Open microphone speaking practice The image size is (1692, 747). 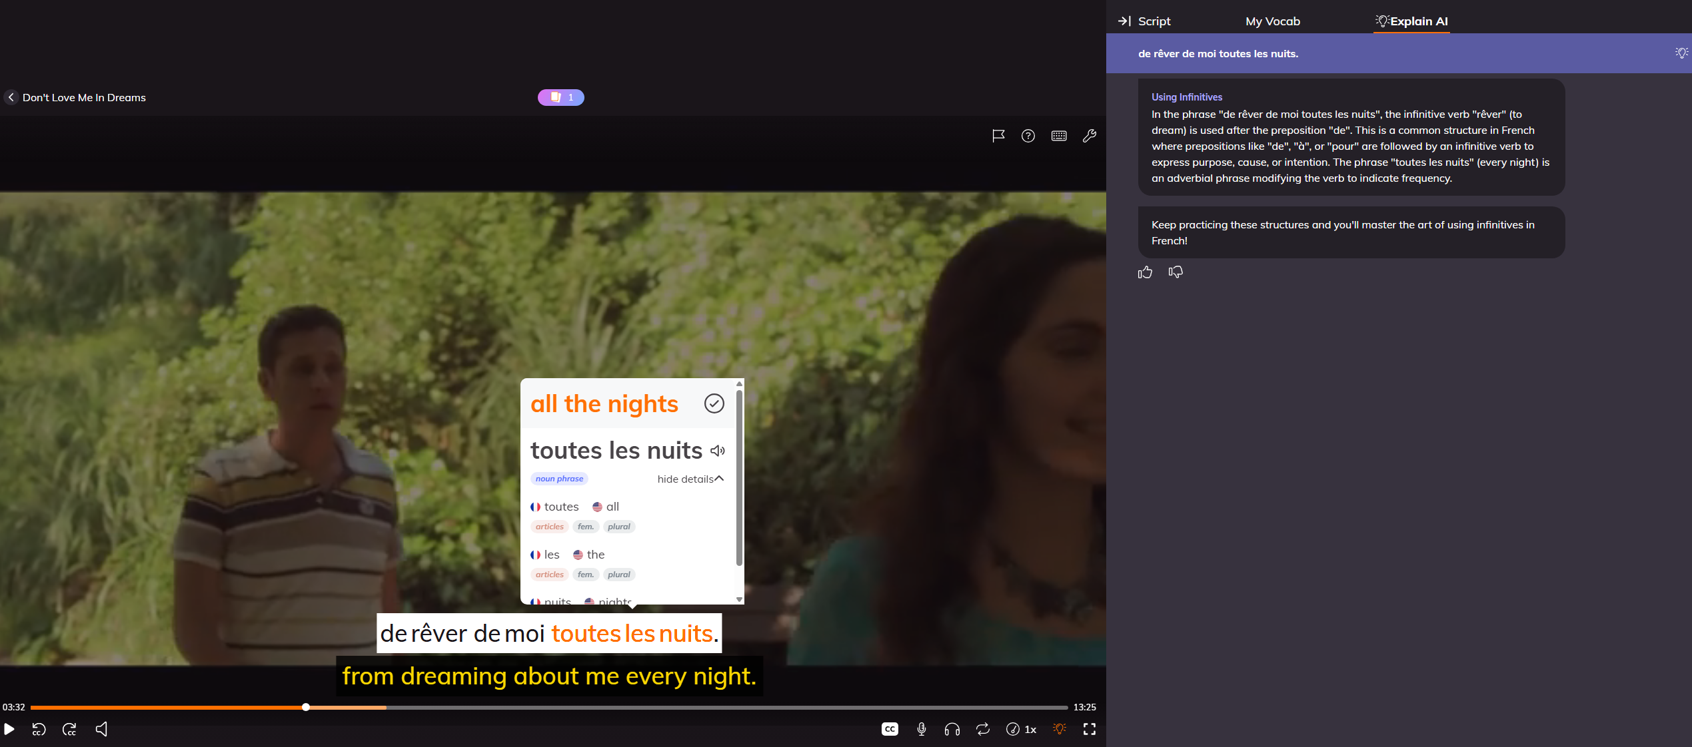tap(921, 729)
